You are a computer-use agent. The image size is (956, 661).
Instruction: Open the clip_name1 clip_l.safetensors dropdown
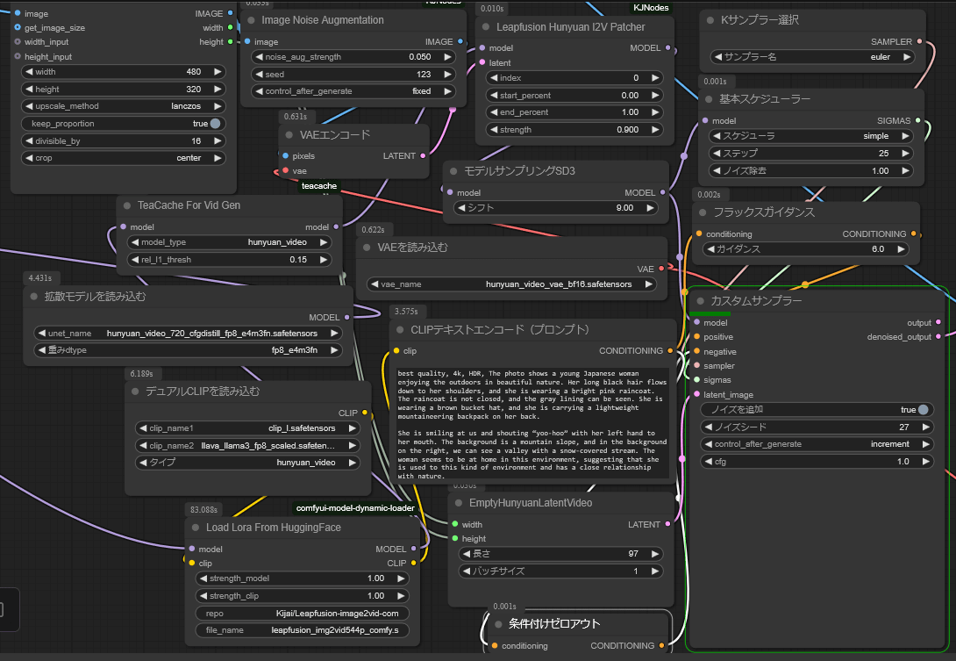click(x=247, y=428)
